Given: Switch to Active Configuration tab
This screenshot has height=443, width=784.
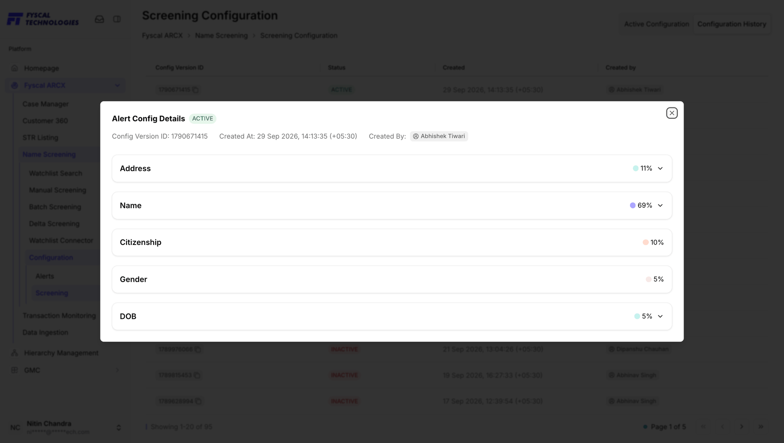Looking at the screenshot, I should click(656, 24).
